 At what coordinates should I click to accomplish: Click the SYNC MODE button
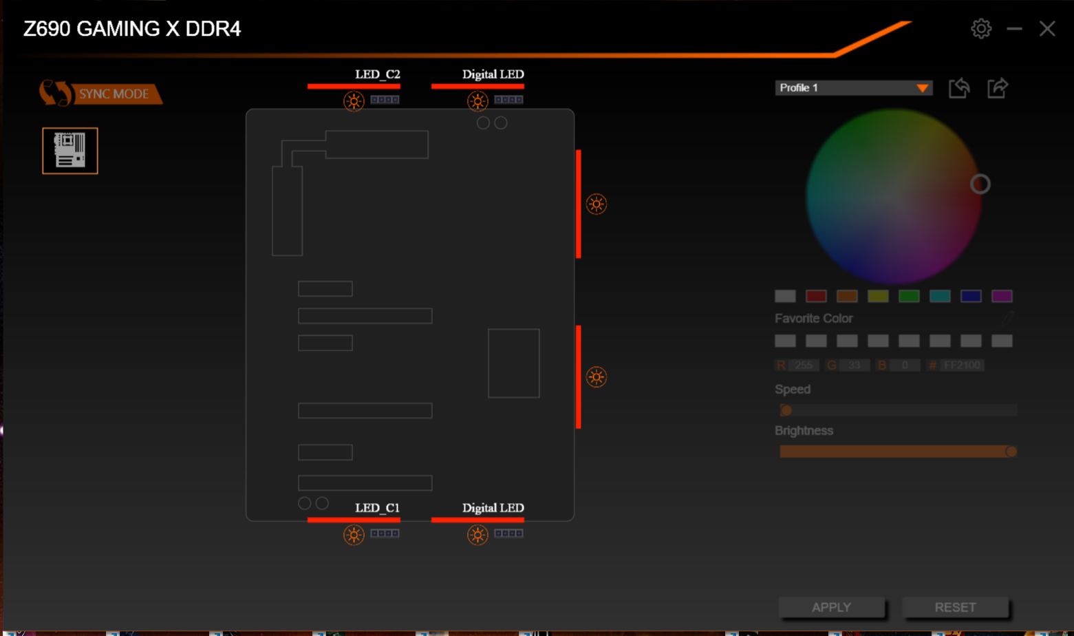coord(101,94)
